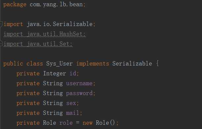Click the implements keyword in class declaration
Screen dimensions: 202x129
[x=93, y=64]
